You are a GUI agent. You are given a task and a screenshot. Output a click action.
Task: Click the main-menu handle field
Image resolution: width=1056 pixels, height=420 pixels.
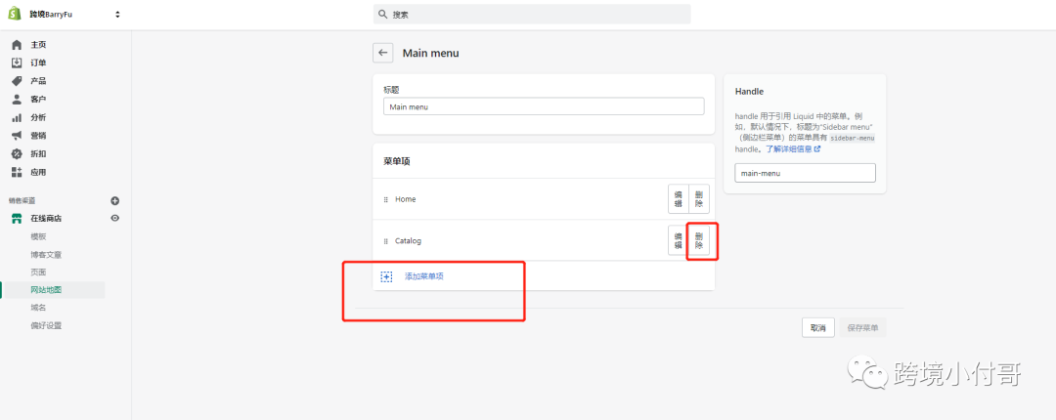point(805,173)
